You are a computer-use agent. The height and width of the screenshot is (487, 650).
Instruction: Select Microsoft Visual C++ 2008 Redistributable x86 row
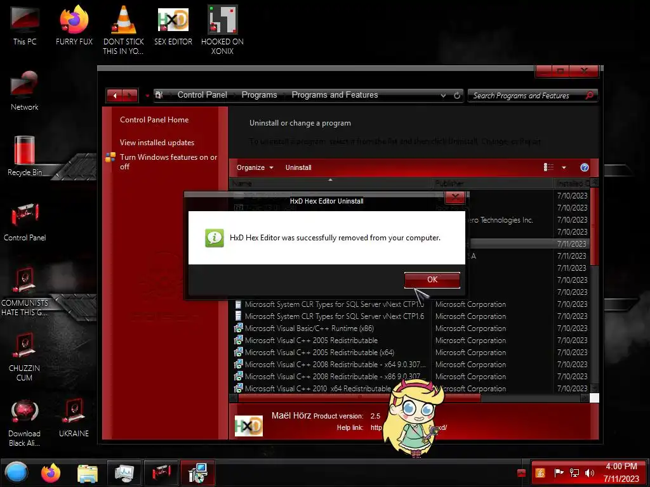[x=335, y=377]
